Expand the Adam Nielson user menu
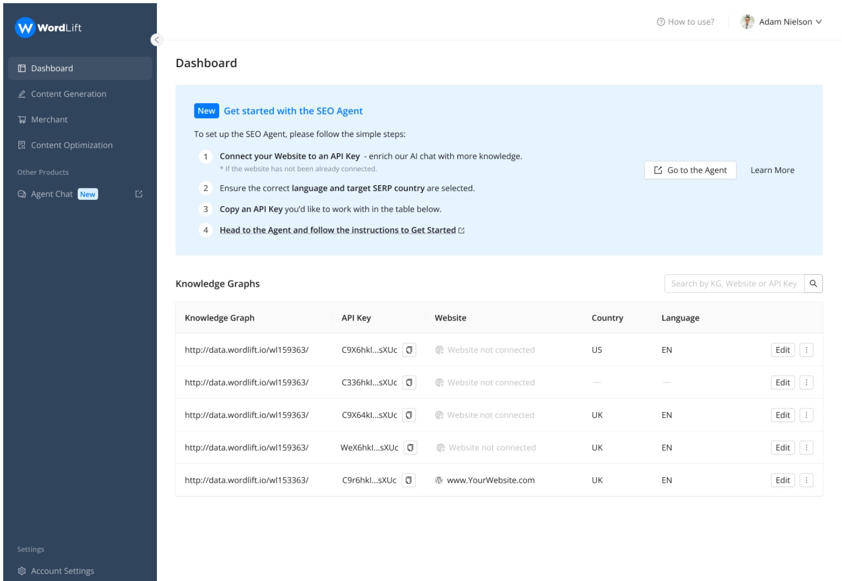Screen dimensions: 842x581 point(781,21)
